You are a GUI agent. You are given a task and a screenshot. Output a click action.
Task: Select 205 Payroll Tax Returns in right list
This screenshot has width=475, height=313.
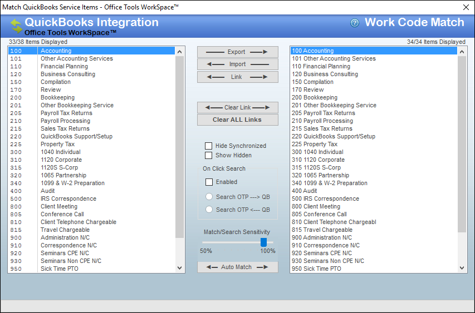click(374, 113)
